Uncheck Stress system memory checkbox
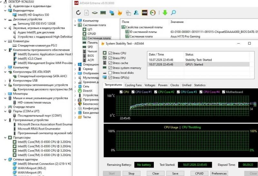This screenshot has width=258, height=176. pyautogui.click(x=110, y=68)
